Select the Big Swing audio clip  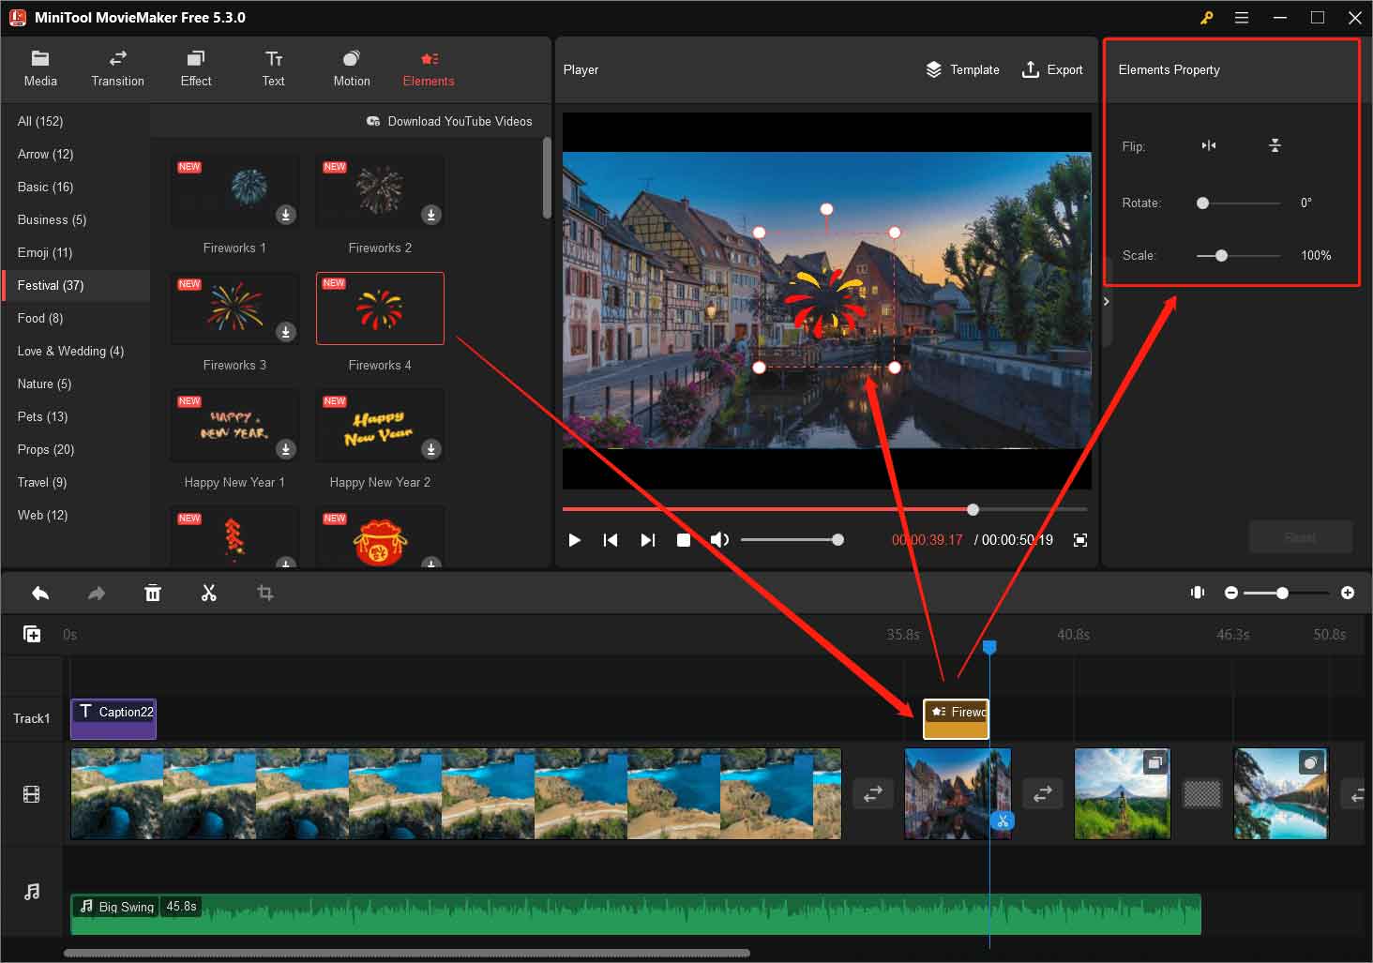636,914
